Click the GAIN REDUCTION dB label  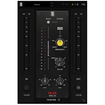point(48,48)
